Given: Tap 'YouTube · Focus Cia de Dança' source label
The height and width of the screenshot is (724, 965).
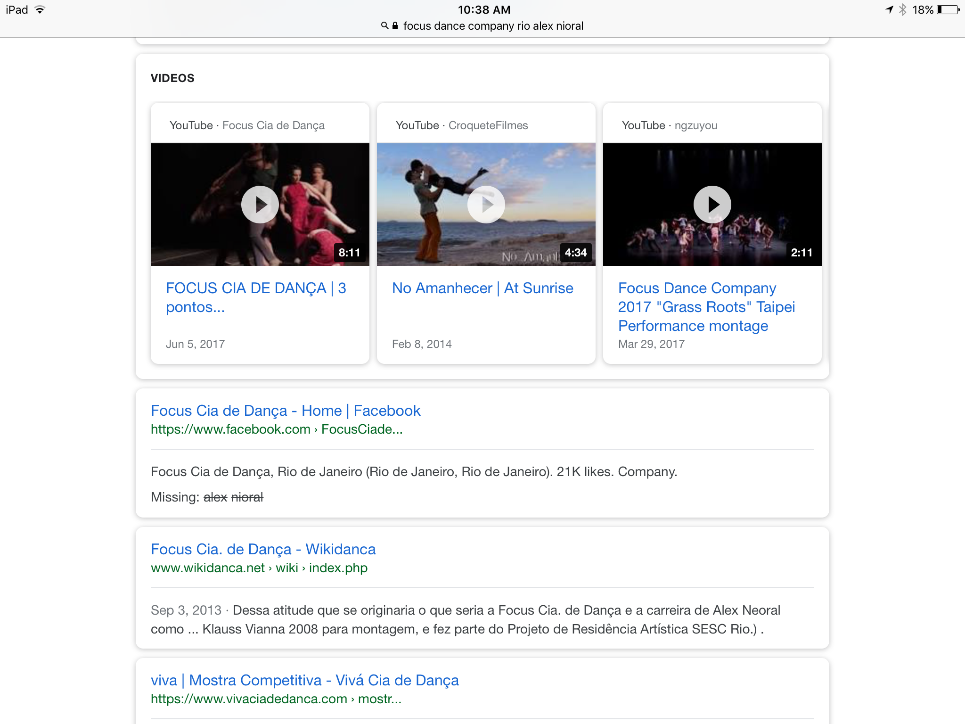Looking at the screenshot, I should pos(247,125).
